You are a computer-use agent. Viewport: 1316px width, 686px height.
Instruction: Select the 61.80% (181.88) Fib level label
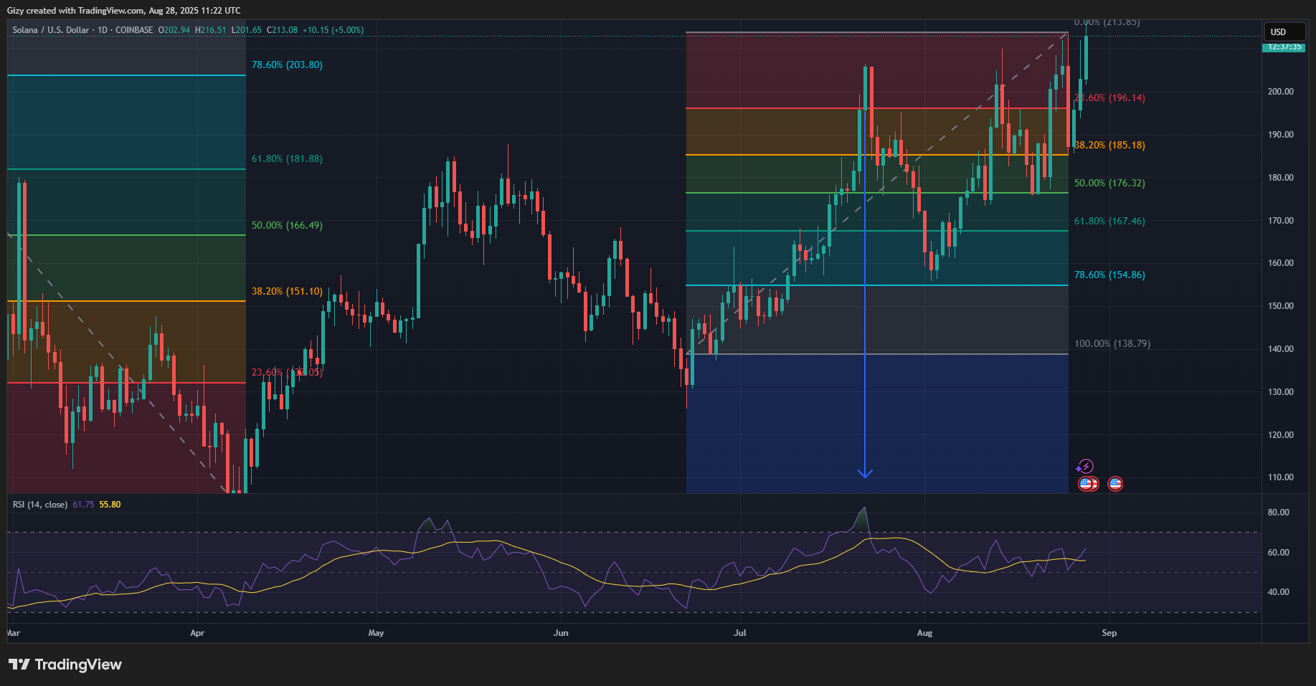(287, 158)
